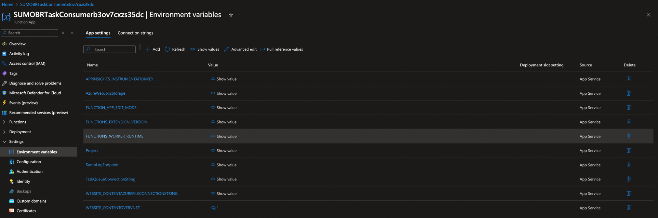Open Access control (IAM) page

(27, 63)
